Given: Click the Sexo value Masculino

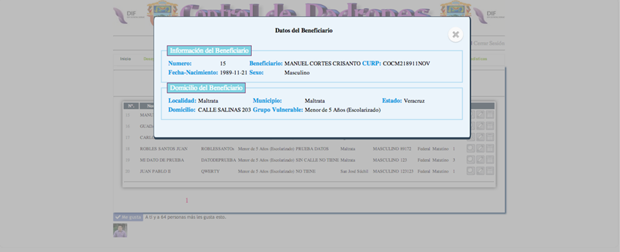Looking at the screenshot, I should click(297, 73).
